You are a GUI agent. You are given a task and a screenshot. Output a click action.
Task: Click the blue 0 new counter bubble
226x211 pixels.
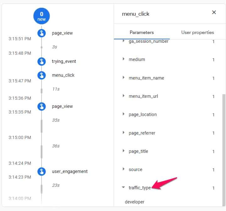(41, 16)
